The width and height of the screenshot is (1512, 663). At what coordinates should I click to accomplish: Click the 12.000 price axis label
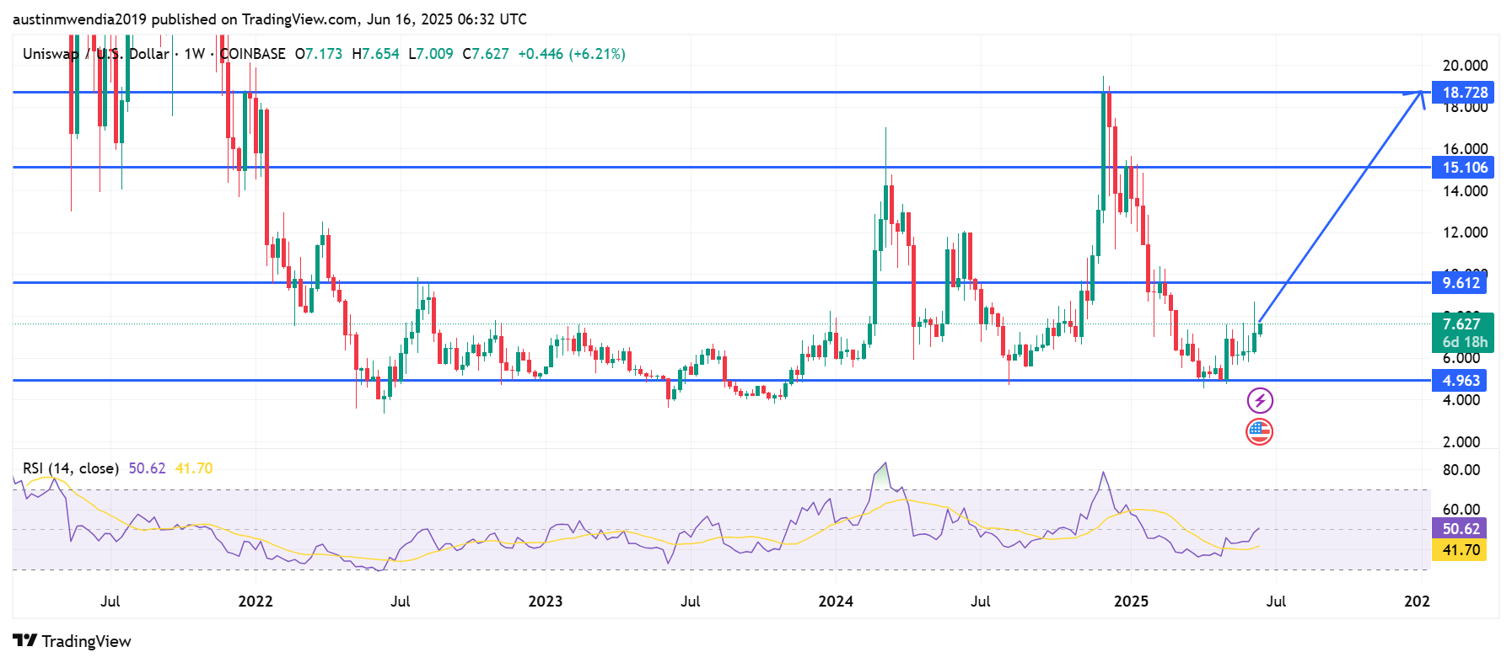[x=1466, y=233]
